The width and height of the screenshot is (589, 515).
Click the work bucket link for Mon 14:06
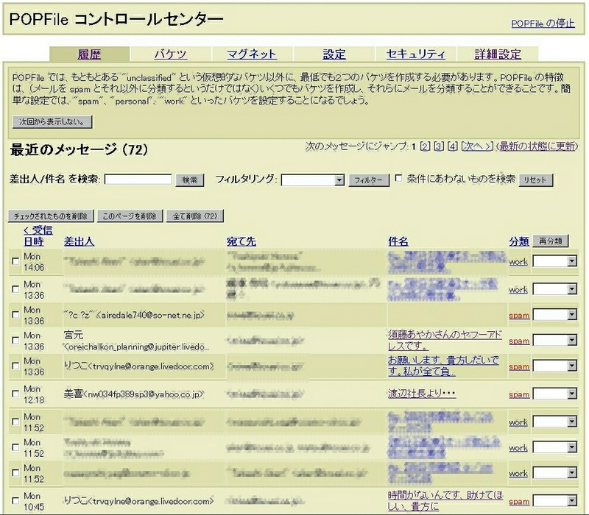tap(518, 262)
